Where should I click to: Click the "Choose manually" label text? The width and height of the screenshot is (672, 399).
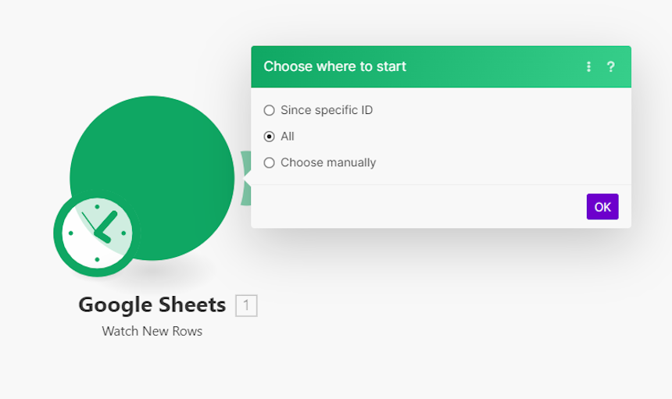328,162
